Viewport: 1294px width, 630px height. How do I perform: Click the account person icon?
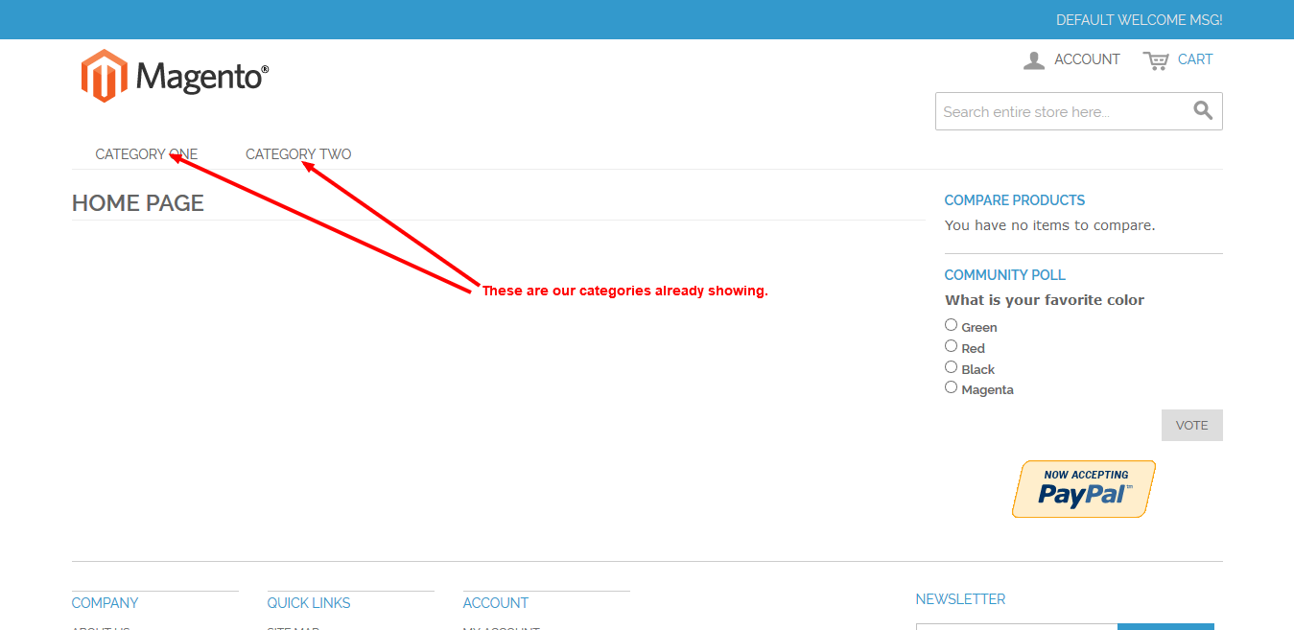tap(1034, 60)
